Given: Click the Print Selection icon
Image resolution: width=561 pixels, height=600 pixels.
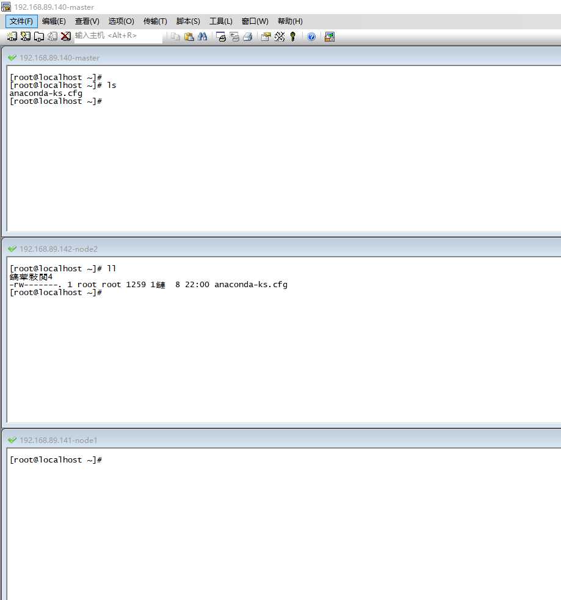Looking at the screenshot, I should pos(234,36).
